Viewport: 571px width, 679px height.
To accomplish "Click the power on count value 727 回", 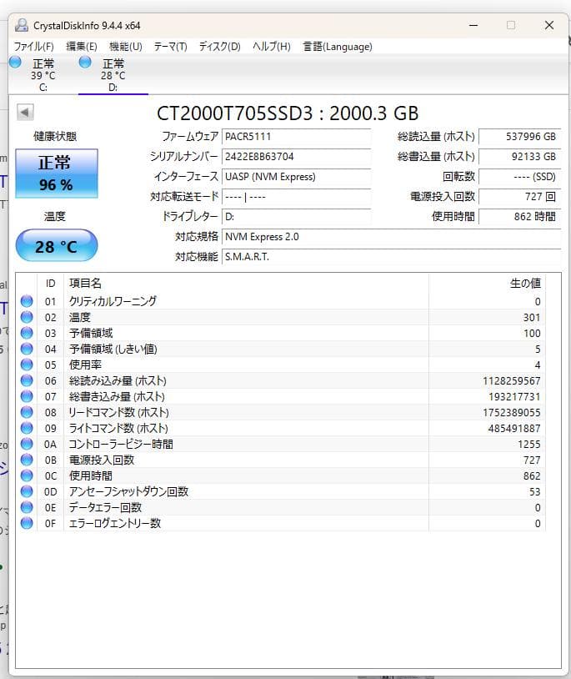I will (x=520, y=197).
